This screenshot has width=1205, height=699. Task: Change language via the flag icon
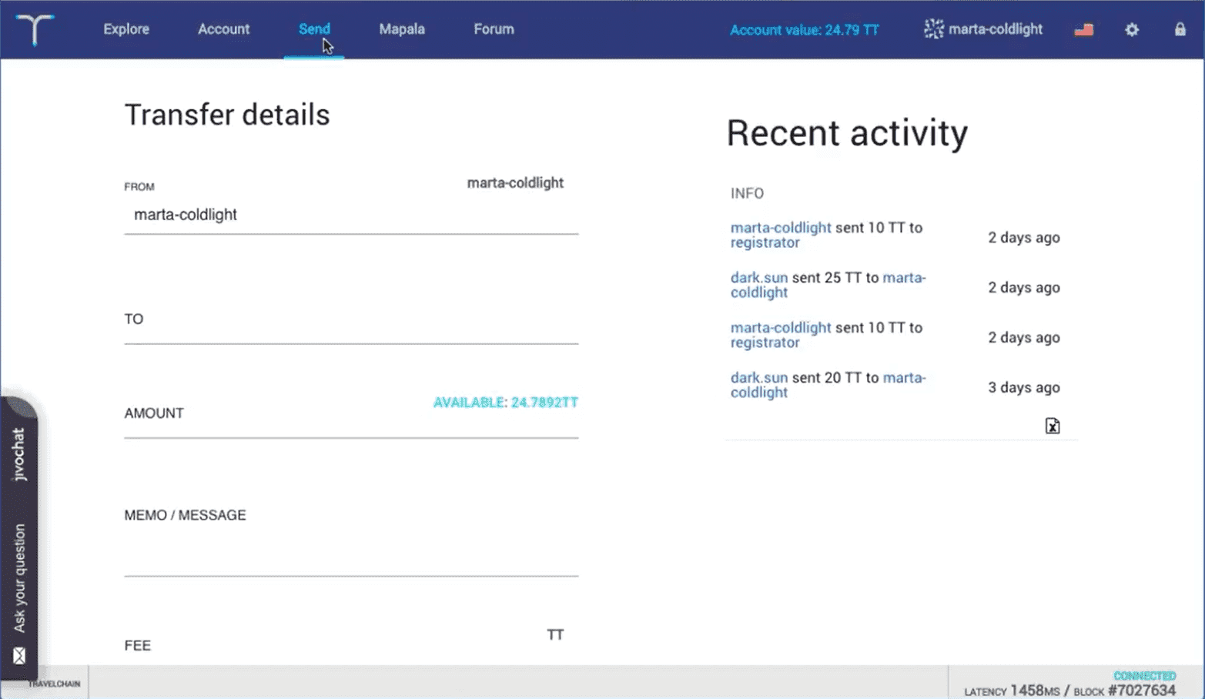point(1083,30)
